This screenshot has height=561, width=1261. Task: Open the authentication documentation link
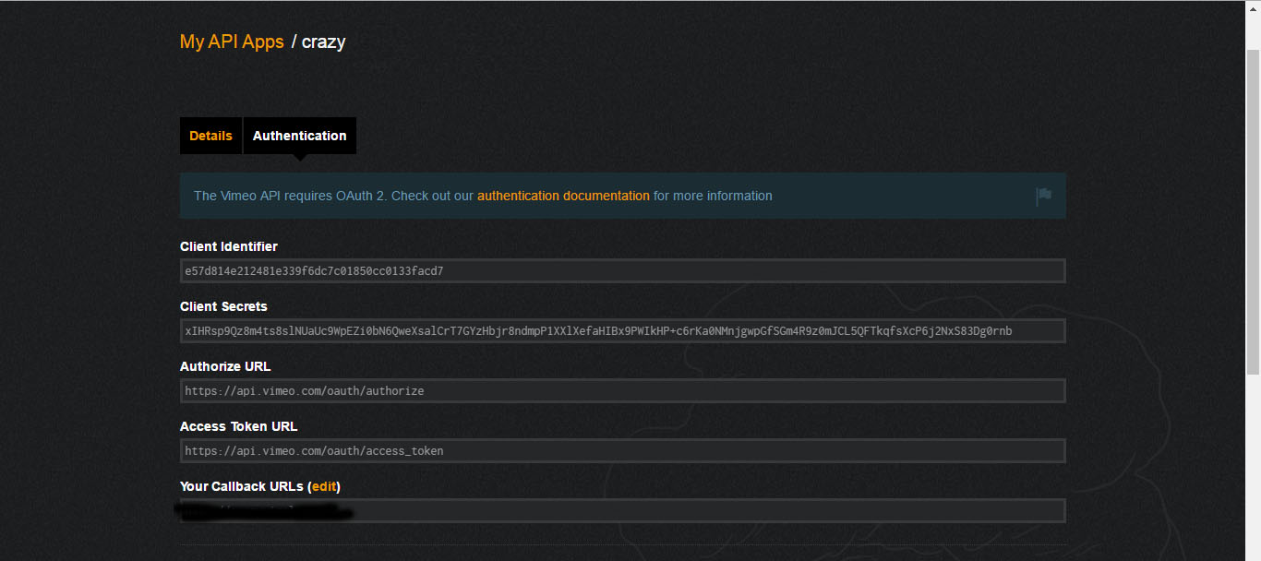(563, 196)
